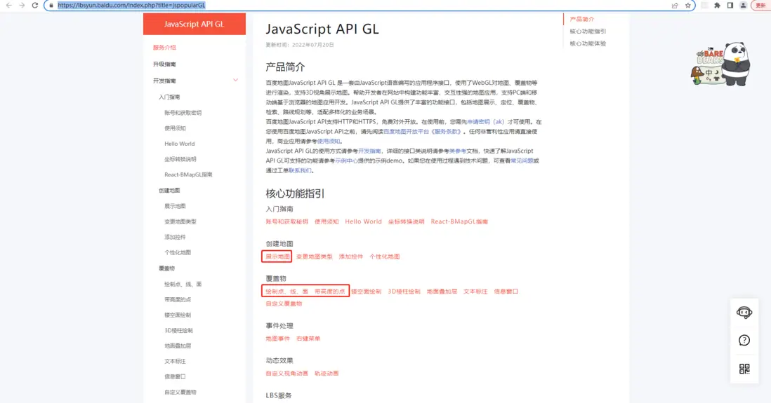Open red 自定义视角动画 link under 动态效果

(287, 374)
